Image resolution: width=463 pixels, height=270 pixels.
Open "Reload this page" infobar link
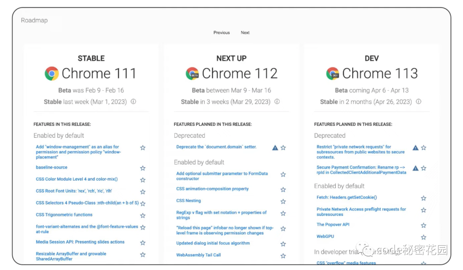(225, 230)
